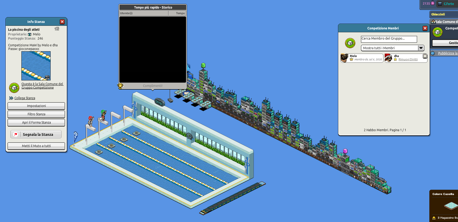Click the pink diamonds currency icon
This screenshot has width=458, height=222.
(x=433, y=3)
